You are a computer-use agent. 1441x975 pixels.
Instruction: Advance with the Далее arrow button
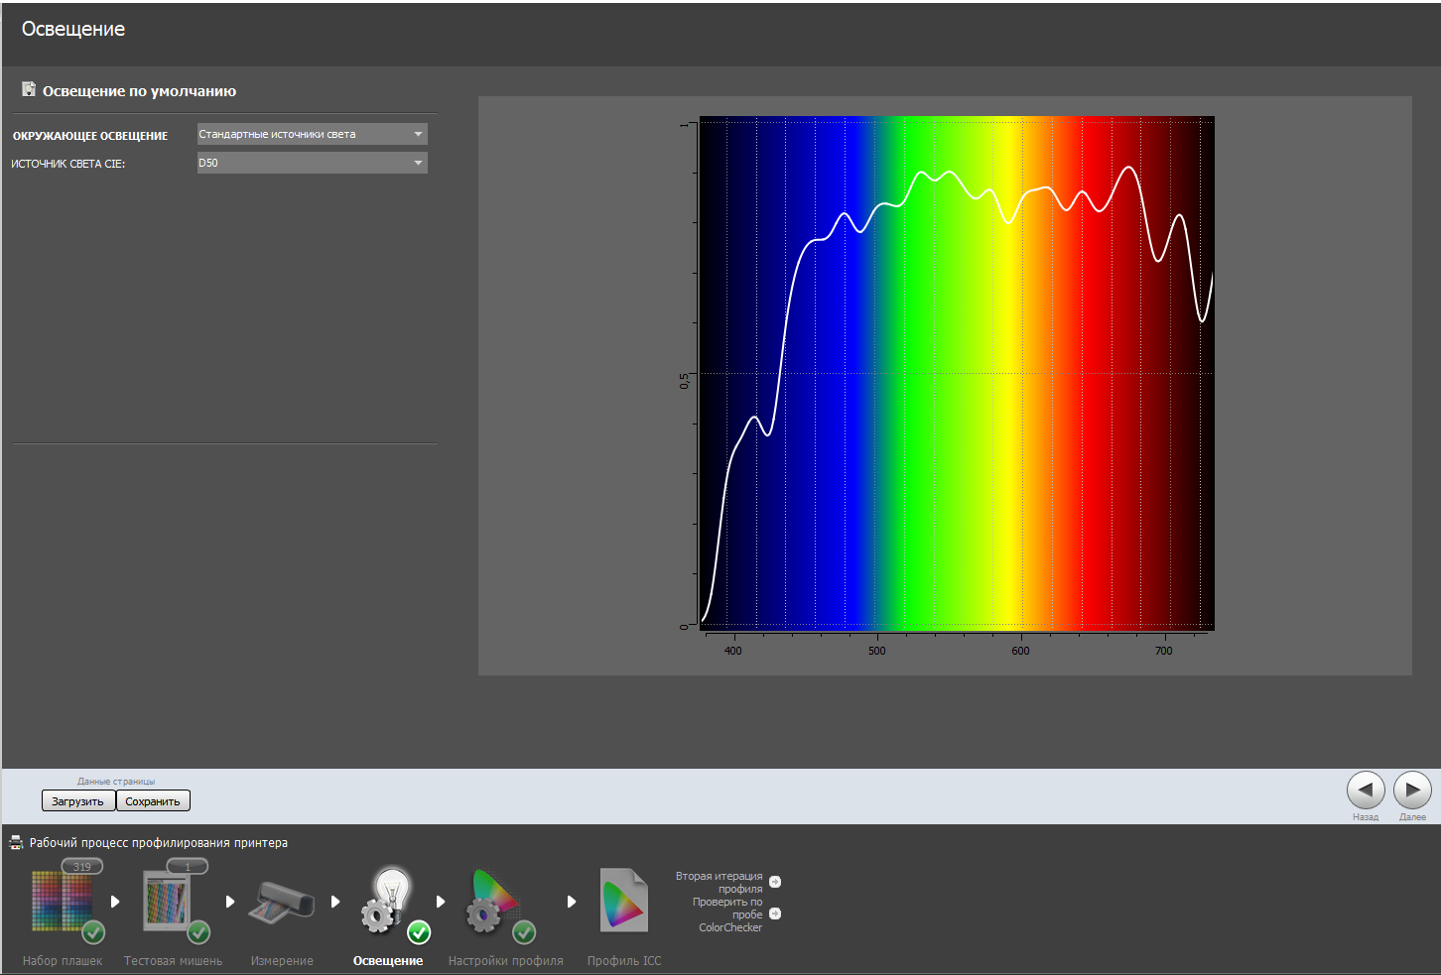1412,791
